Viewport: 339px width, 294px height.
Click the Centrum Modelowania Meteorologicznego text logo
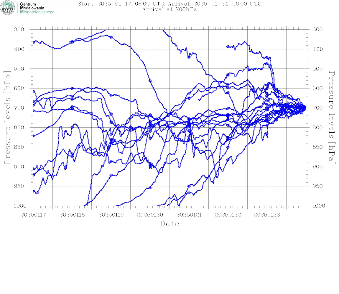[x=37, y=8]
